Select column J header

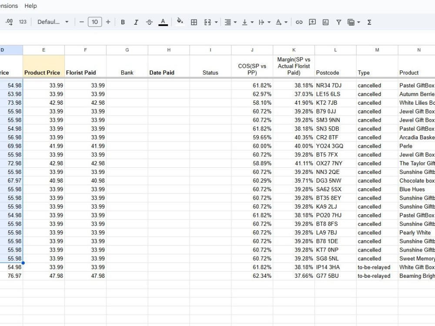click(x=252, y=50)
